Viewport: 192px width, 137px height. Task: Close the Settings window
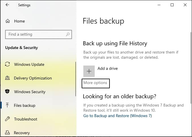(x=185, y=5)
